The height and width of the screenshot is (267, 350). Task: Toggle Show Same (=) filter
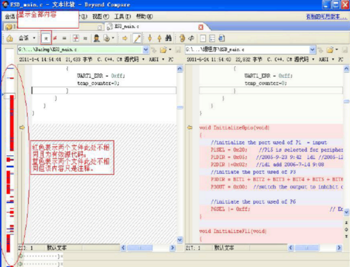pyautogui.click(x=64, y=38)
